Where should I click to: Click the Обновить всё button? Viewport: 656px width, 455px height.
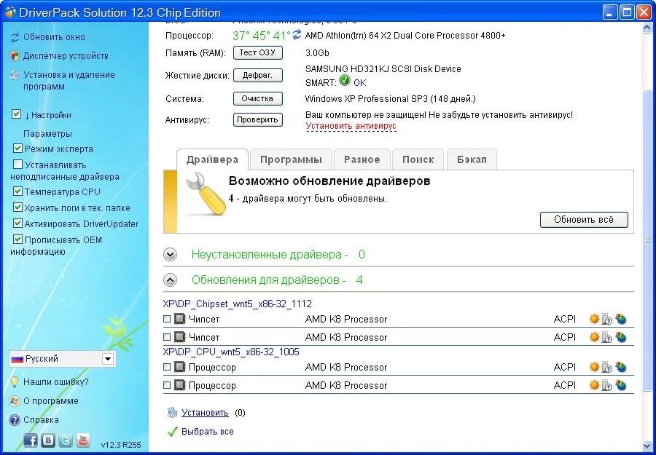(584, 220)
